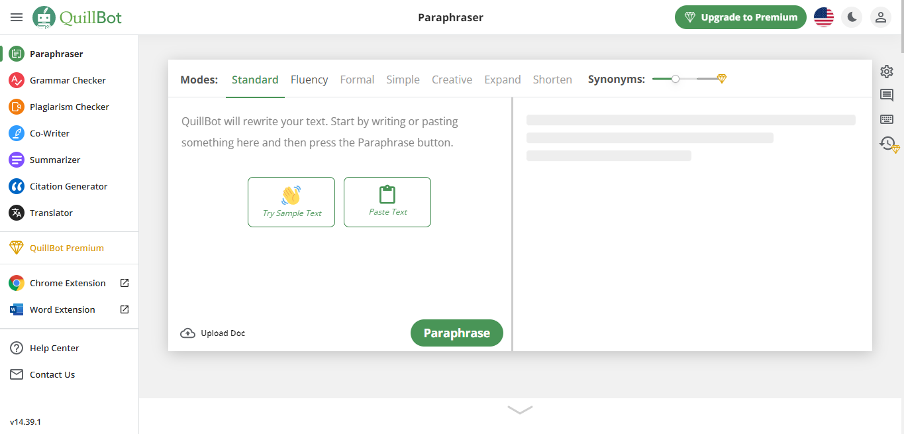Viewport: 904px width, 434px height.
Task: Open the hamburger navigation menu
Action: pyautogui.click(x=17, y=17)
